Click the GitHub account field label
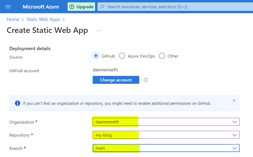Viewport: 253px width, 157px height. [x=24, y=71]
